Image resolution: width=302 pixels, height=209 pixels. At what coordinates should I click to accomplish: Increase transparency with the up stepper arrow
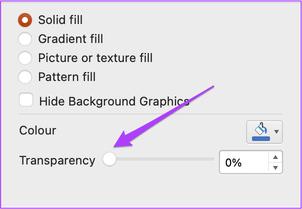275,157
